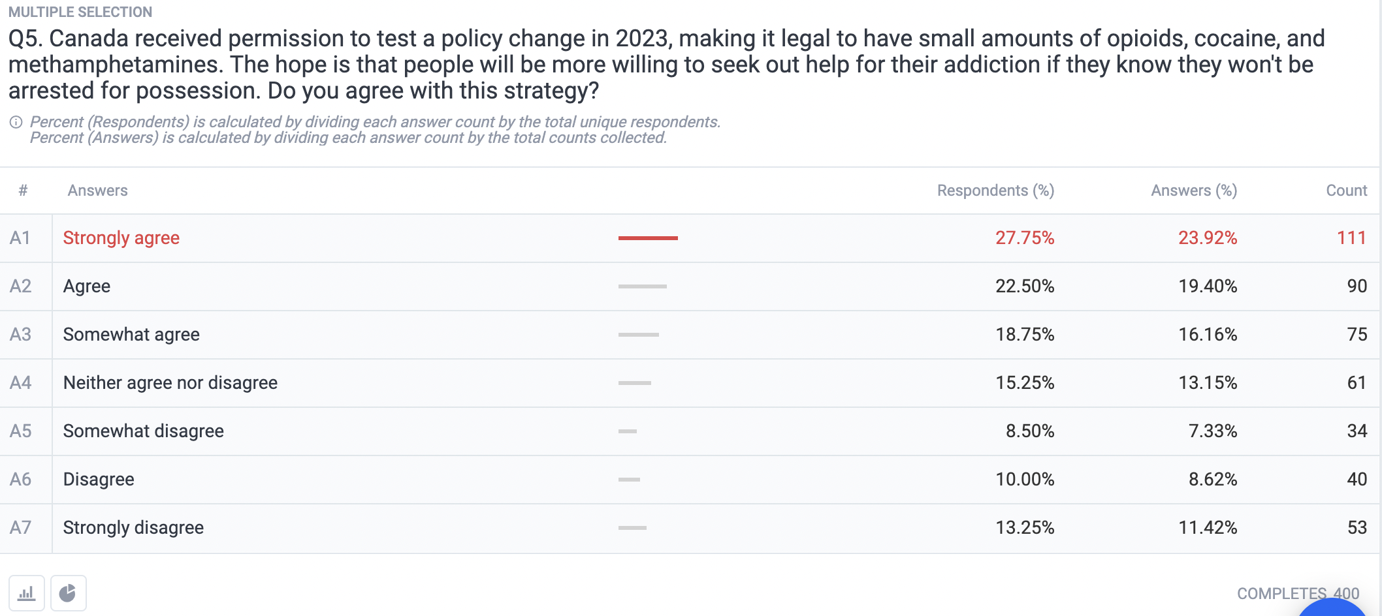Image resolution: width=1382 pixels, height=616 pixels.
Task: Click the red Strongly agree bar
Action: pyautogui.click(x=648, y=238)
